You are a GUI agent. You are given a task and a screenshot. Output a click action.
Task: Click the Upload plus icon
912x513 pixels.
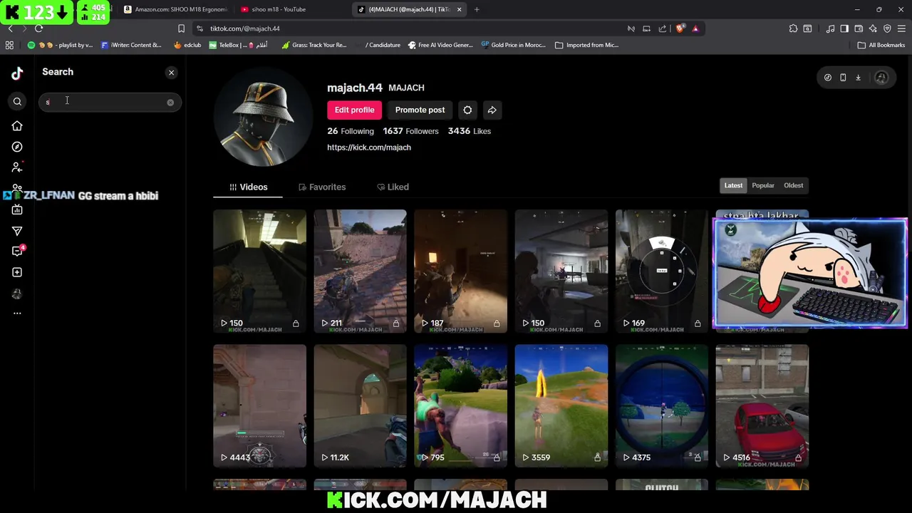pyautogui.click(x=17, y=272)
